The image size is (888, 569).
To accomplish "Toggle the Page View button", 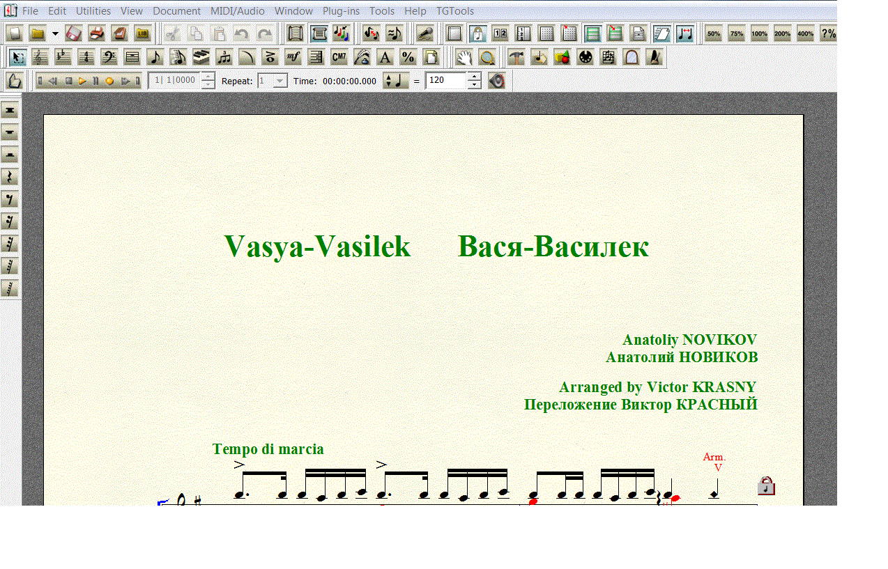I will point(296,33).
